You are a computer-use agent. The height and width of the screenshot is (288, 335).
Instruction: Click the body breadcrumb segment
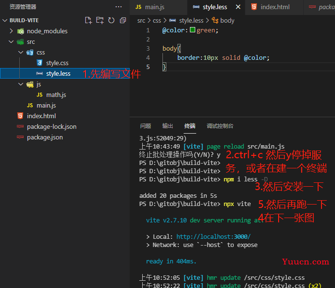pyautogui.click(x=228, y=21)
